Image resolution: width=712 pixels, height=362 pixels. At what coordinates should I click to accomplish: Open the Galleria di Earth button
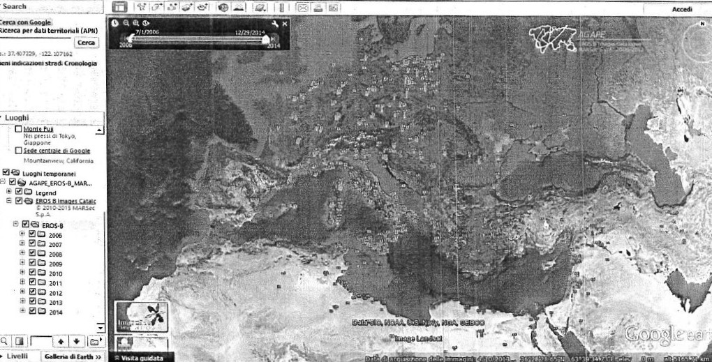[x=73, y=357]
